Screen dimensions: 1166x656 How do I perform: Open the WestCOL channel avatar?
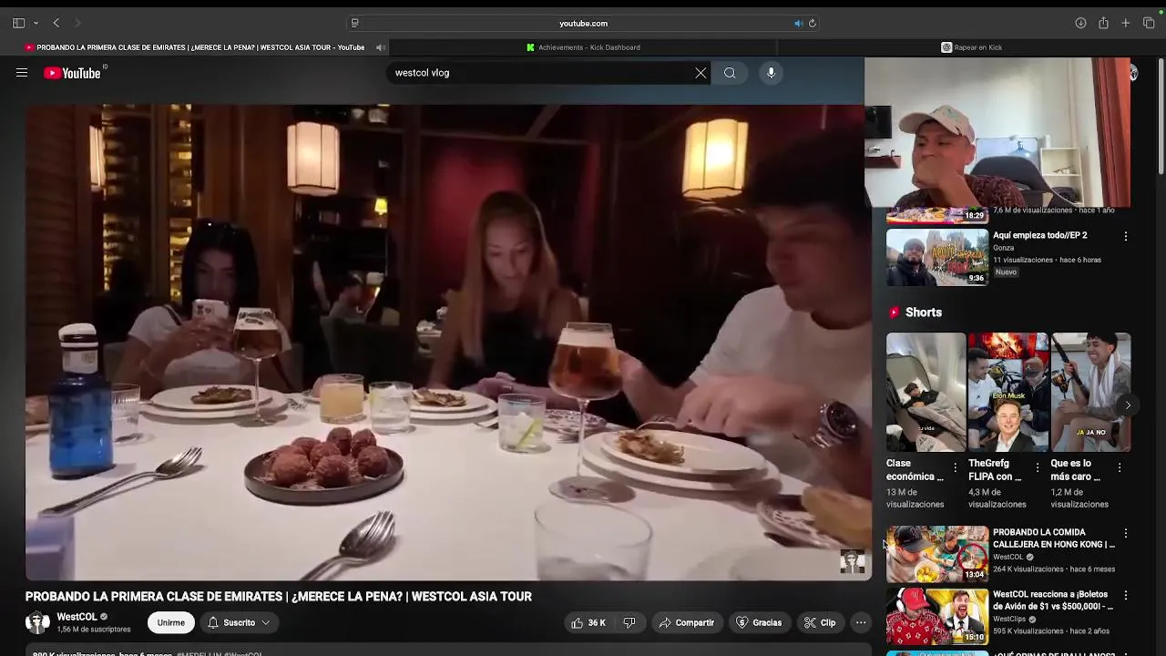pos(37,622)
